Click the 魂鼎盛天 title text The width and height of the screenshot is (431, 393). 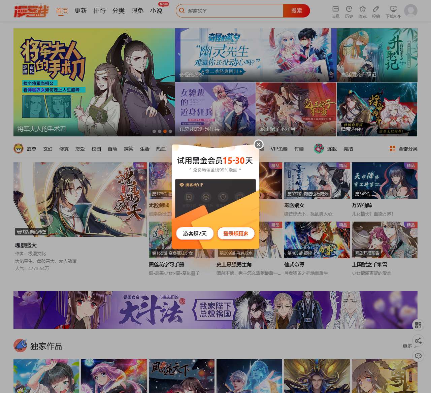[26, 245]
